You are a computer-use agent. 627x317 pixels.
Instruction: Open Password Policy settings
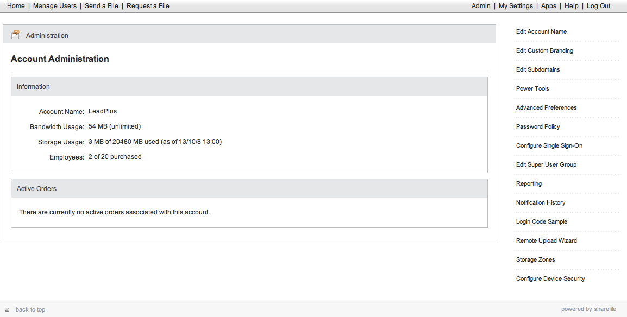pos(538,126)
